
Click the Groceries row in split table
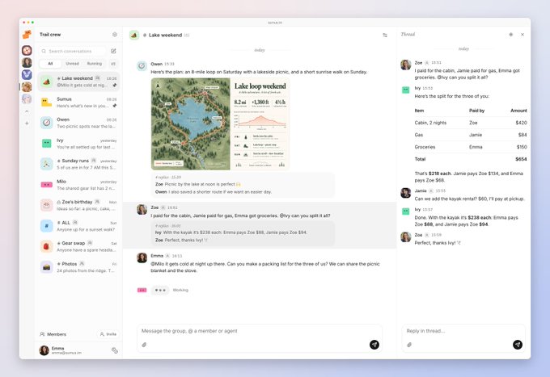471,147
